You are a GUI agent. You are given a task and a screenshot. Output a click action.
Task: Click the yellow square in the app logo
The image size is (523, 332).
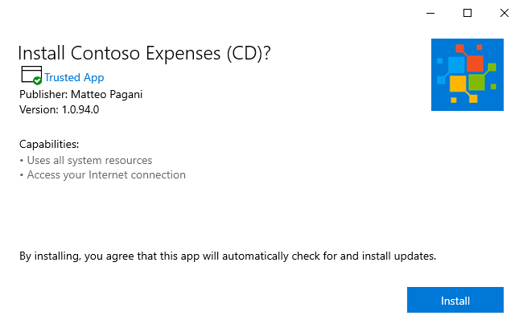[x=458, y=84]
